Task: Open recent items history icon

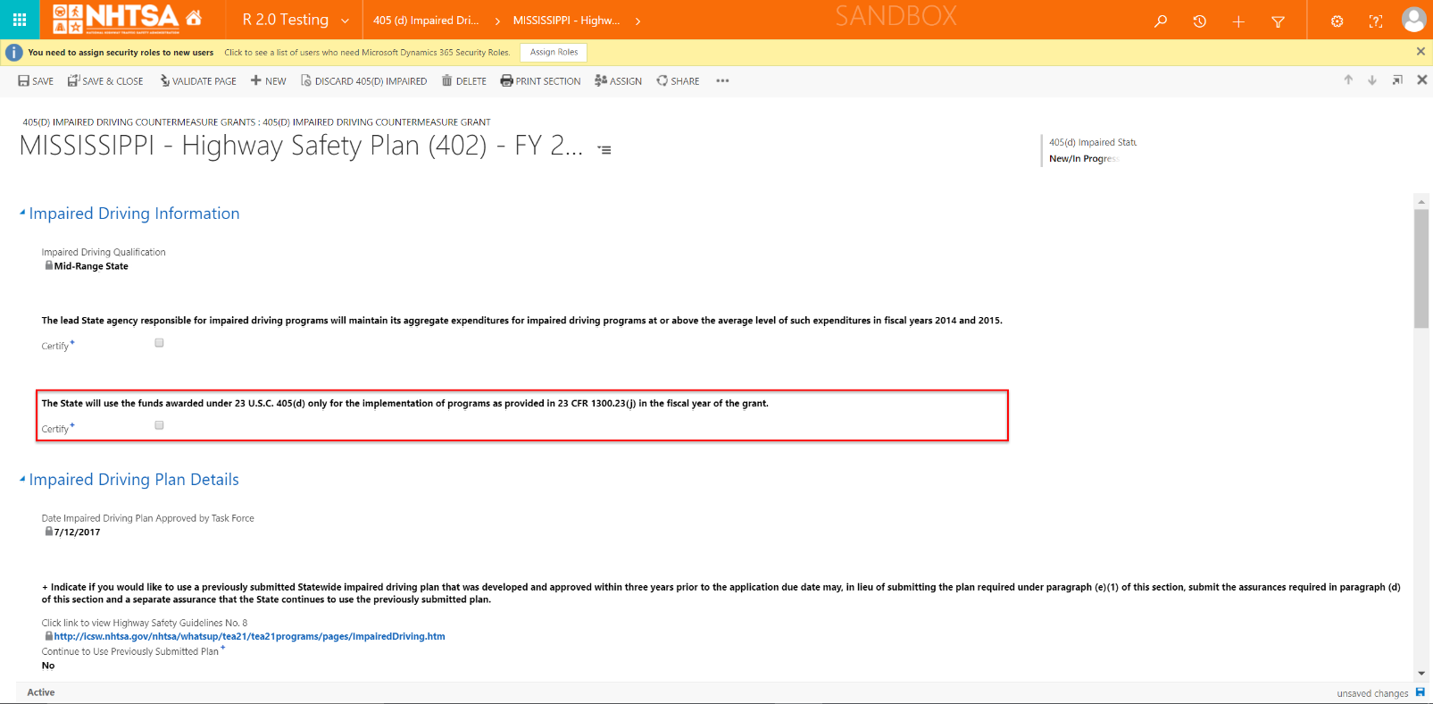Action: (x=1199, y=21)
